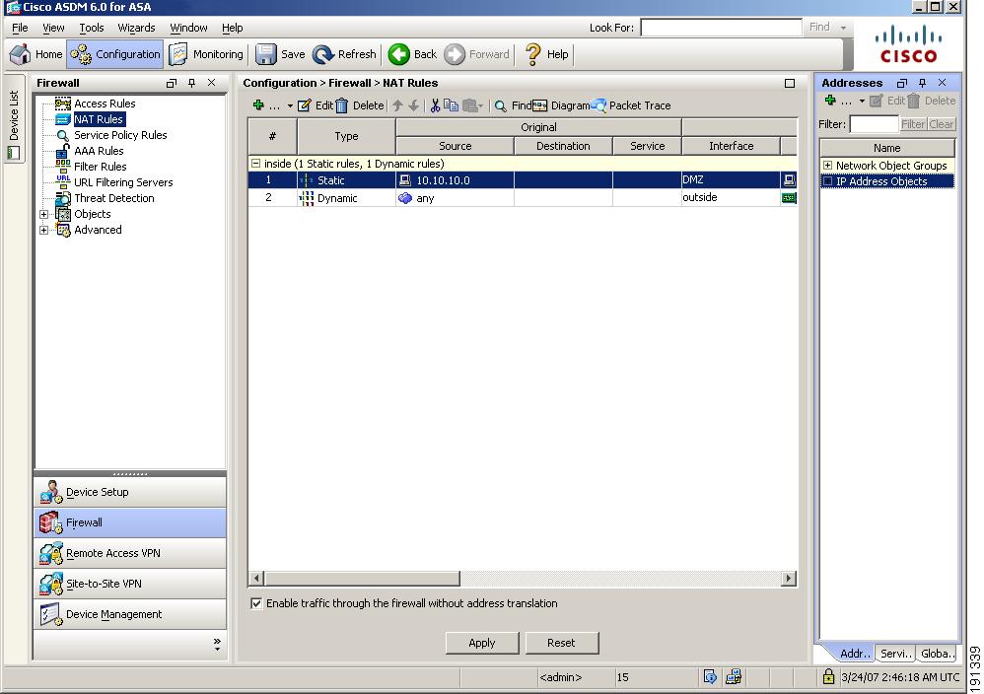Image resolution: width=984 pixels, height=694 pixels.
Task: Open the Window menu
Action: [x=188, y=28]
